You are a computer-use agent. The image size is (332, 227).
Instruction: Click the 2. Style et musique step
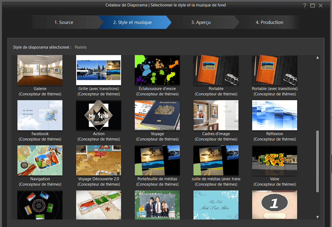[132, 22]
